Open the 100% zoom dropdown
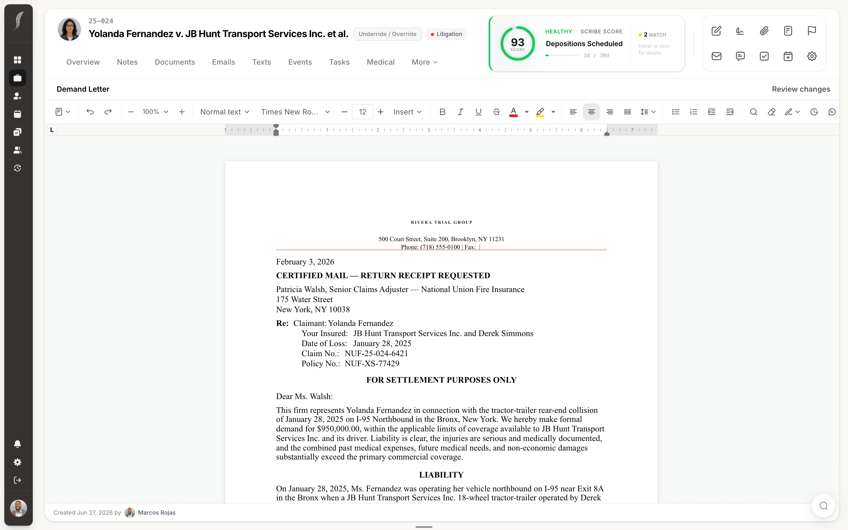Image resolution: width=848 pixels, height=530 pixels. 155,112
